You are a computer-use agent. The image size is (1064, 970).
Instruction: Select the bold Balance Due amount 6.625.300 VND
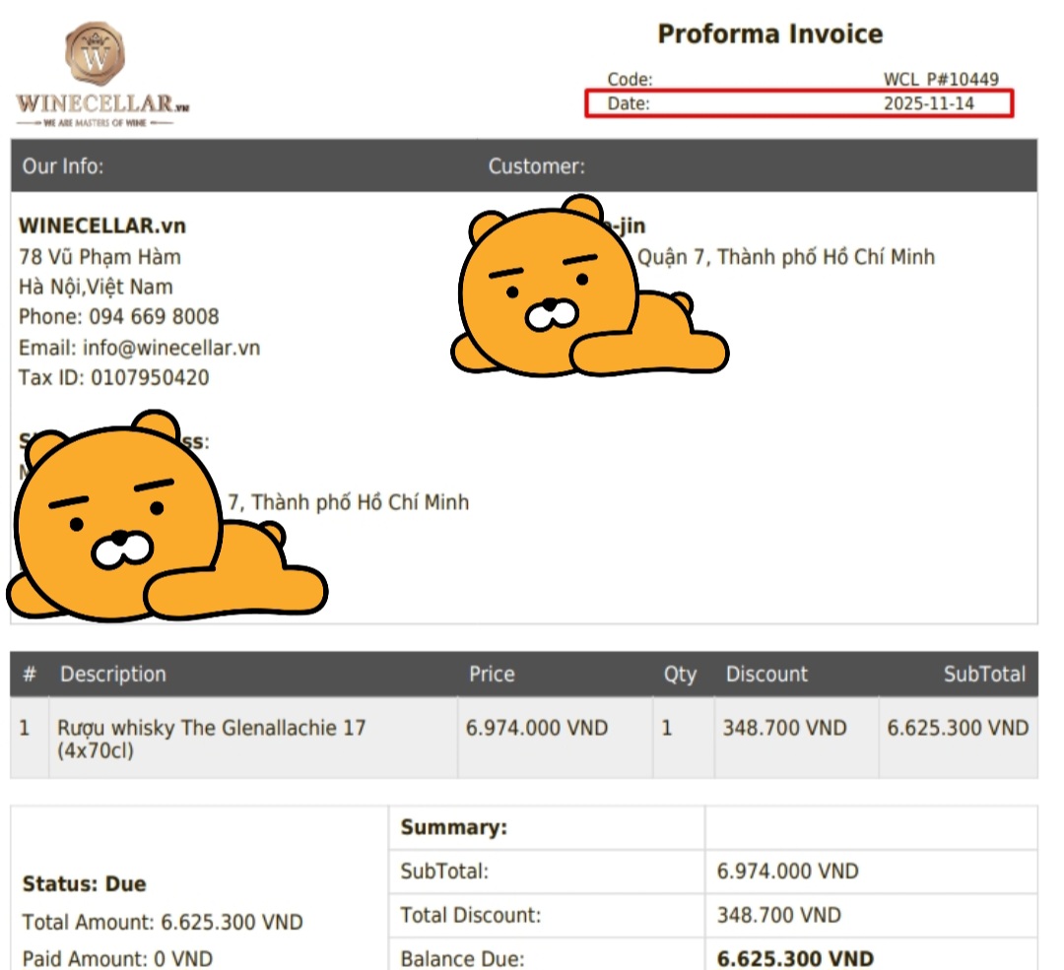[x=795, y=959]
